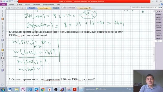Open Telegram from the taskbar
The width and height of the screenshot is (163, 92).
tap(36, 89)
